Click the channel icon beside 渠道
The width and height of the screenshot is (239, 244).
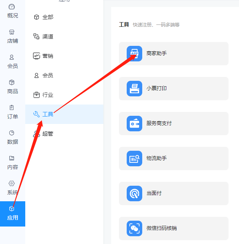pos(37,37)
